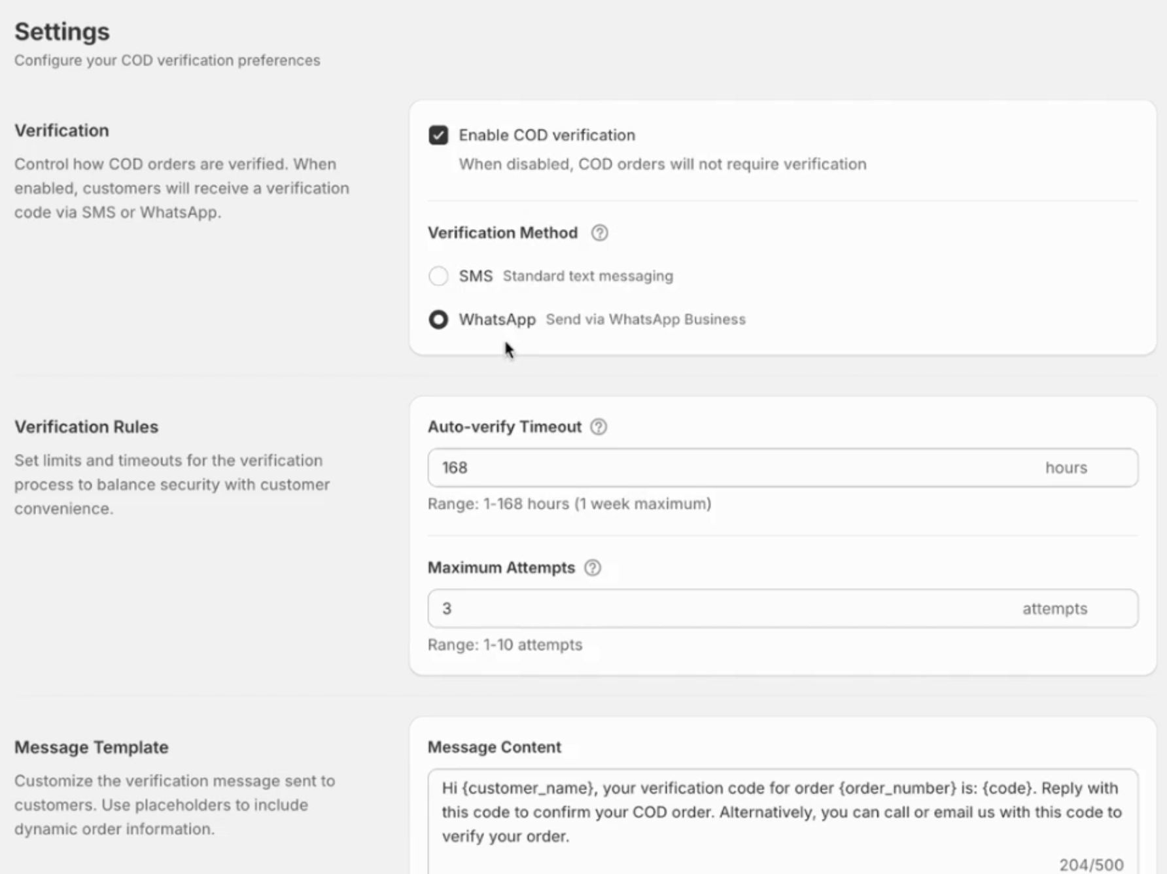Uncheck the Enable COD verification checkbox
Viewport: 1167px width, 874px height.
coord(438,135)
